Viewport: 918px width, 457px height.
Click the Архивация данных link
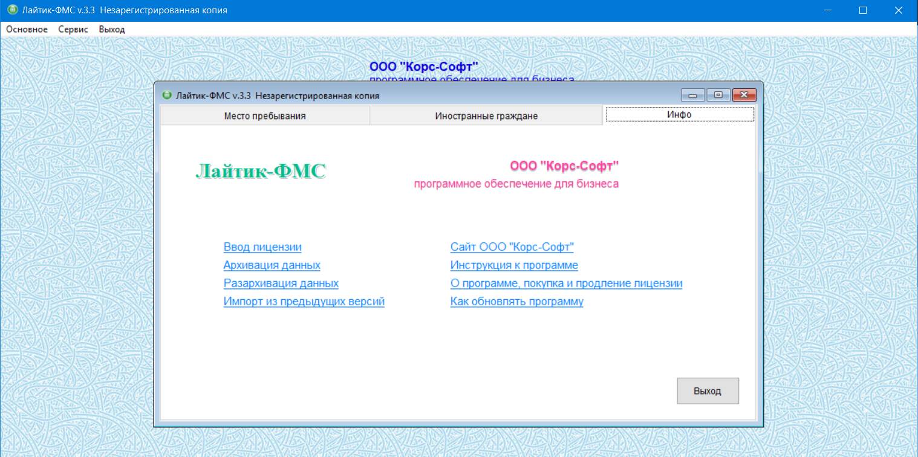(272, 265)
